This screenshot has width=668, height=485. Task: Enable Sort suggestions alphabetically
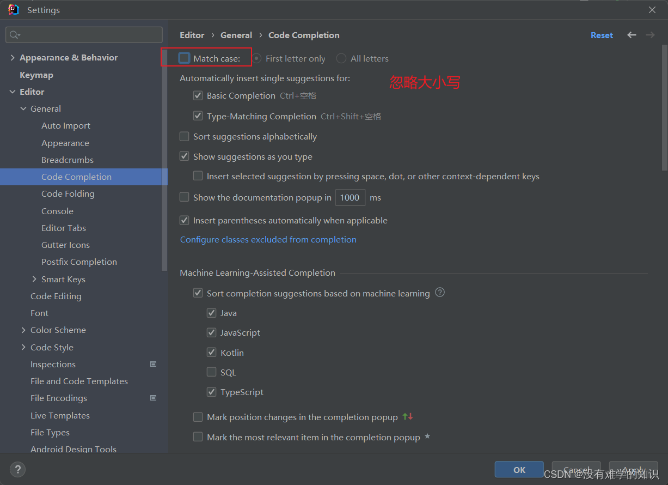(x=185, y=136)
